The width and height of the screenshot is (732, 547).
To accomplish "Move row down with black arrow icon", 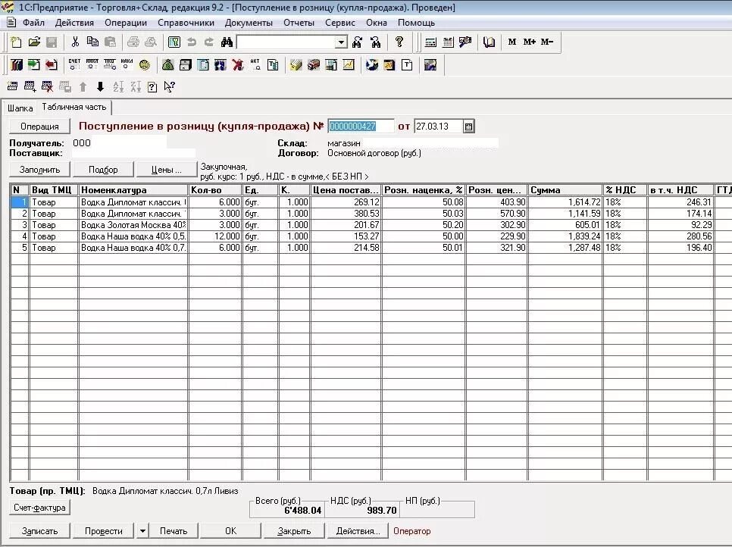I will click(x=100, y=86).
